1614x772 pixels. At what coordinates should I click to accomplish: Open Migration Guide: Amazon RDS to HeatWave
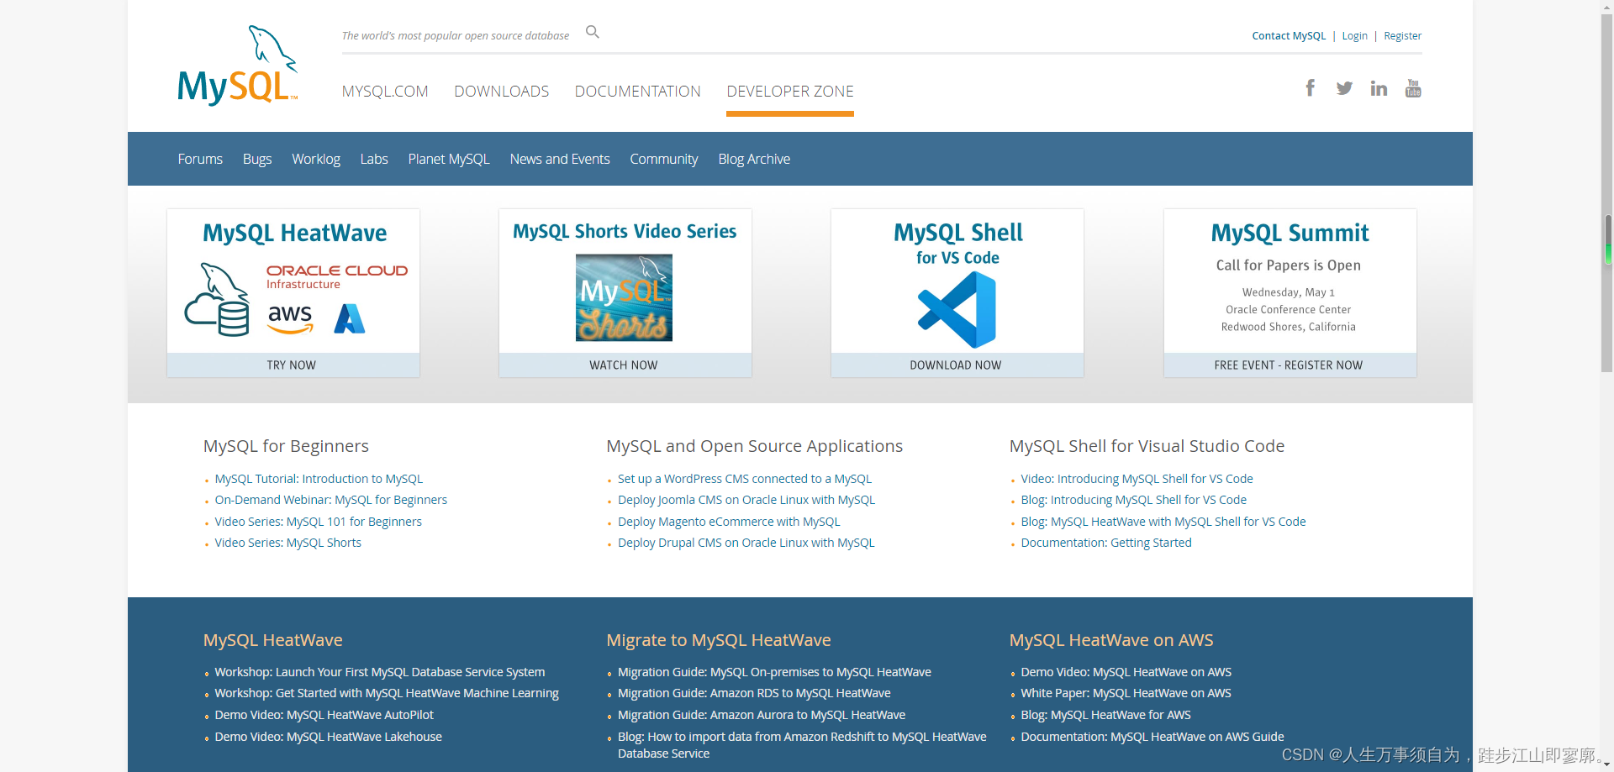pos(754,693)
